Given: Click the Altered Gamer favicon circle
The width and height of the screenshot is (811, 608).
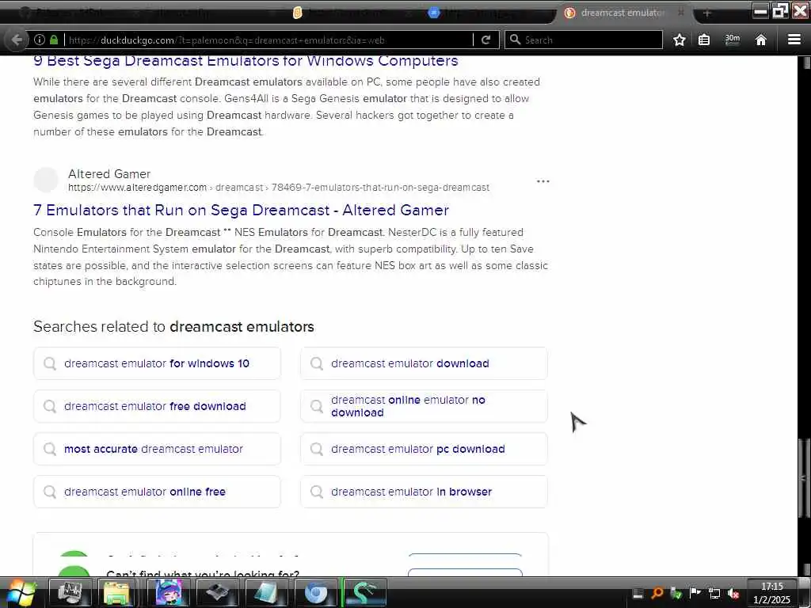Looking at the screenshot, I should pos(46,180).
